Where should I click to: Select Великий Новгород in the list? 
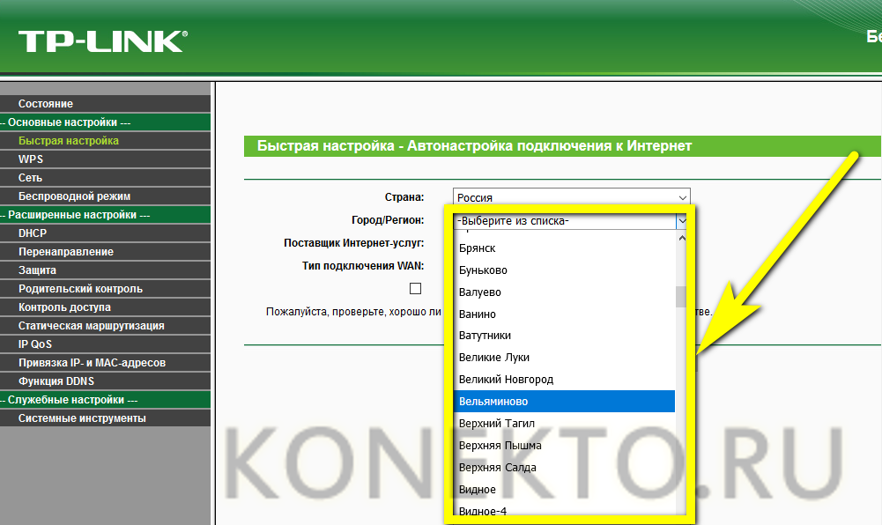tap(564, 380)
